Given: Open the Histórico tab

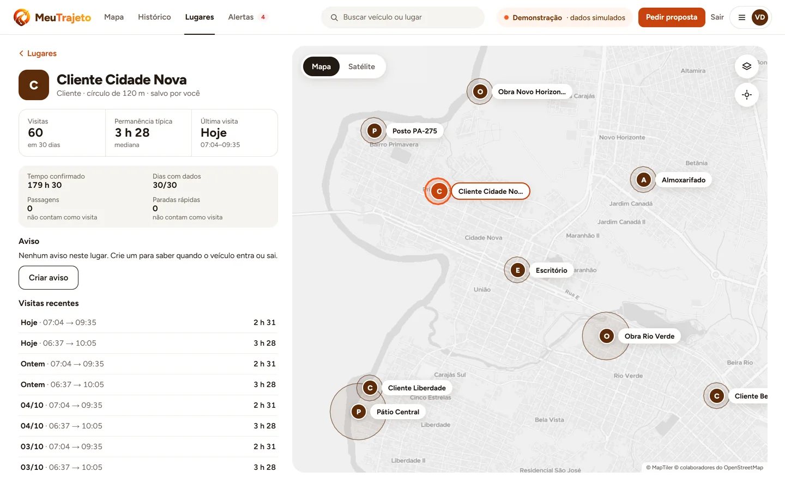Looking at the screenshot, I should pos(154,17).
